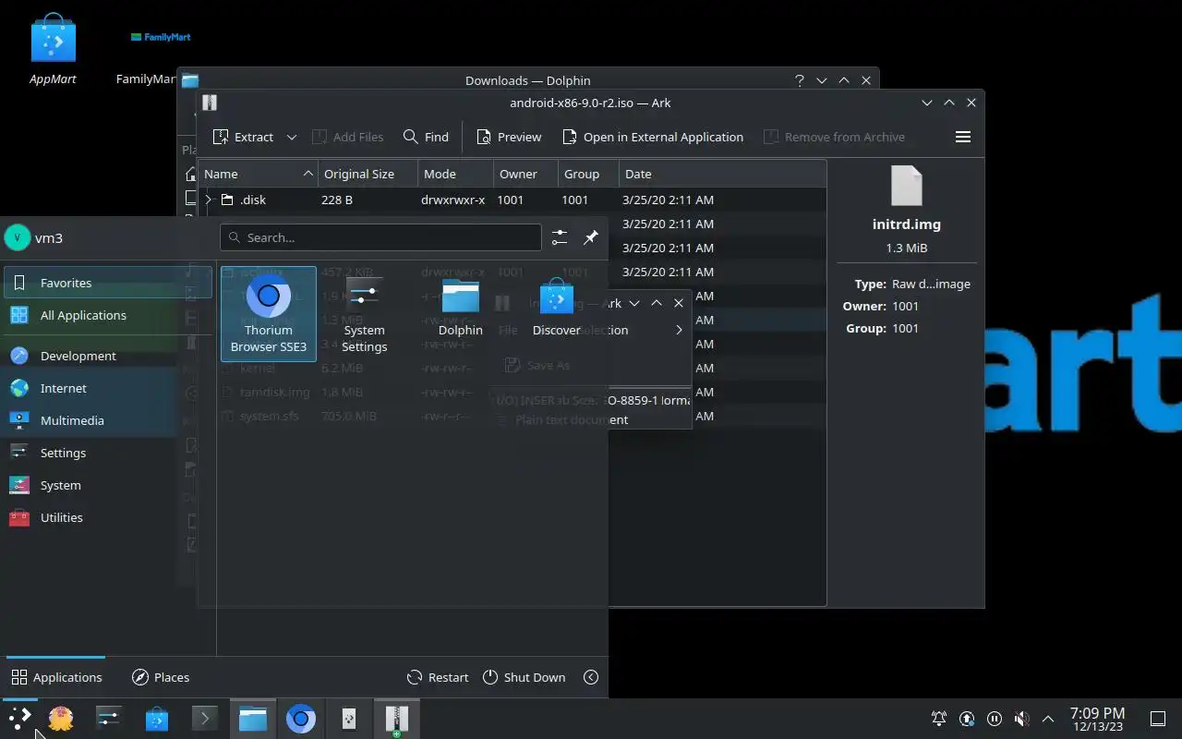The height and width of the screenshot is (739, 1182).
Task: Expand the .disk folder row
Action: pyautogui.click(x=209, y=200)
